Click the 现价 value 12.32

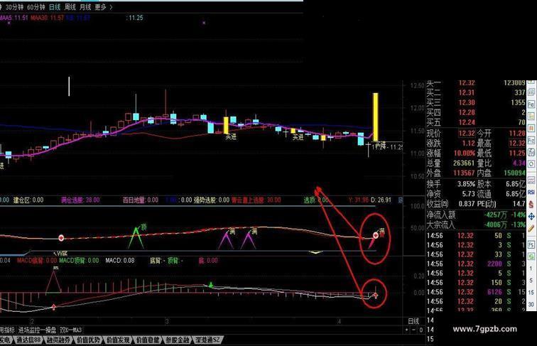[x=467, y=134]
